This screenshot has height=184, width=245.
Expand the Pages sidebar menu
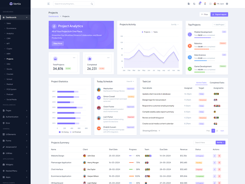pos(15,110)
